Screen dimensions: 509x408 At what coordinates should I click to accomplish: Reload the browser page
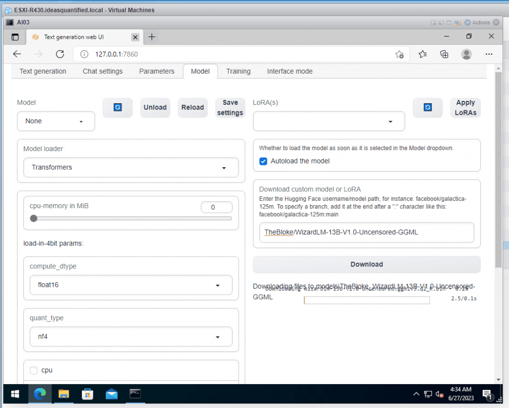(x=60, y=54)
